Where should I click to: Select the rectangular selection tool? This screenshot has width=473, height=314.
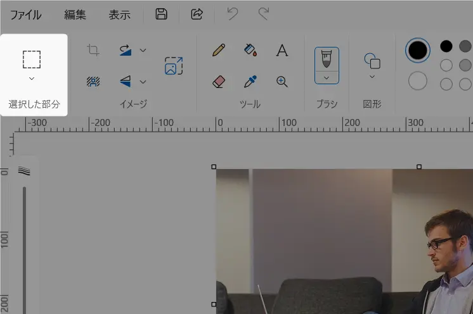click(x=32, y=60)
